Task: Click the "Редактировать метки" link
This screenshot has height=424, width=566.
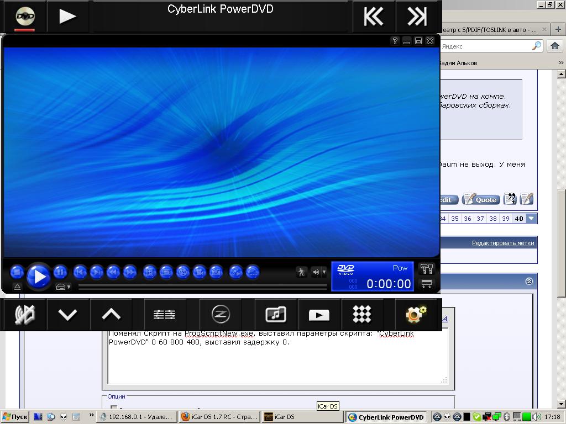Action: (x=502, y=243)
